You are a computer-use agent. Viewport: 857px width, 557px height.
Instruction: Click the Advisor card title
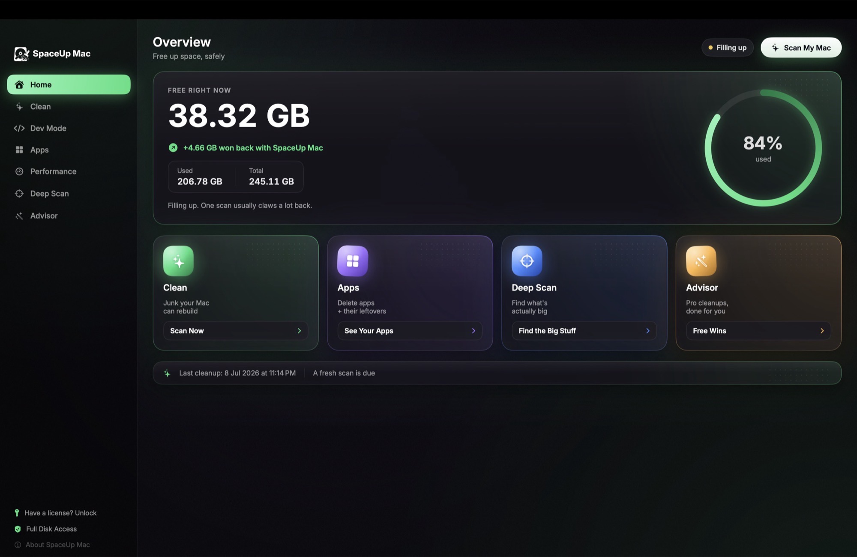702,288
